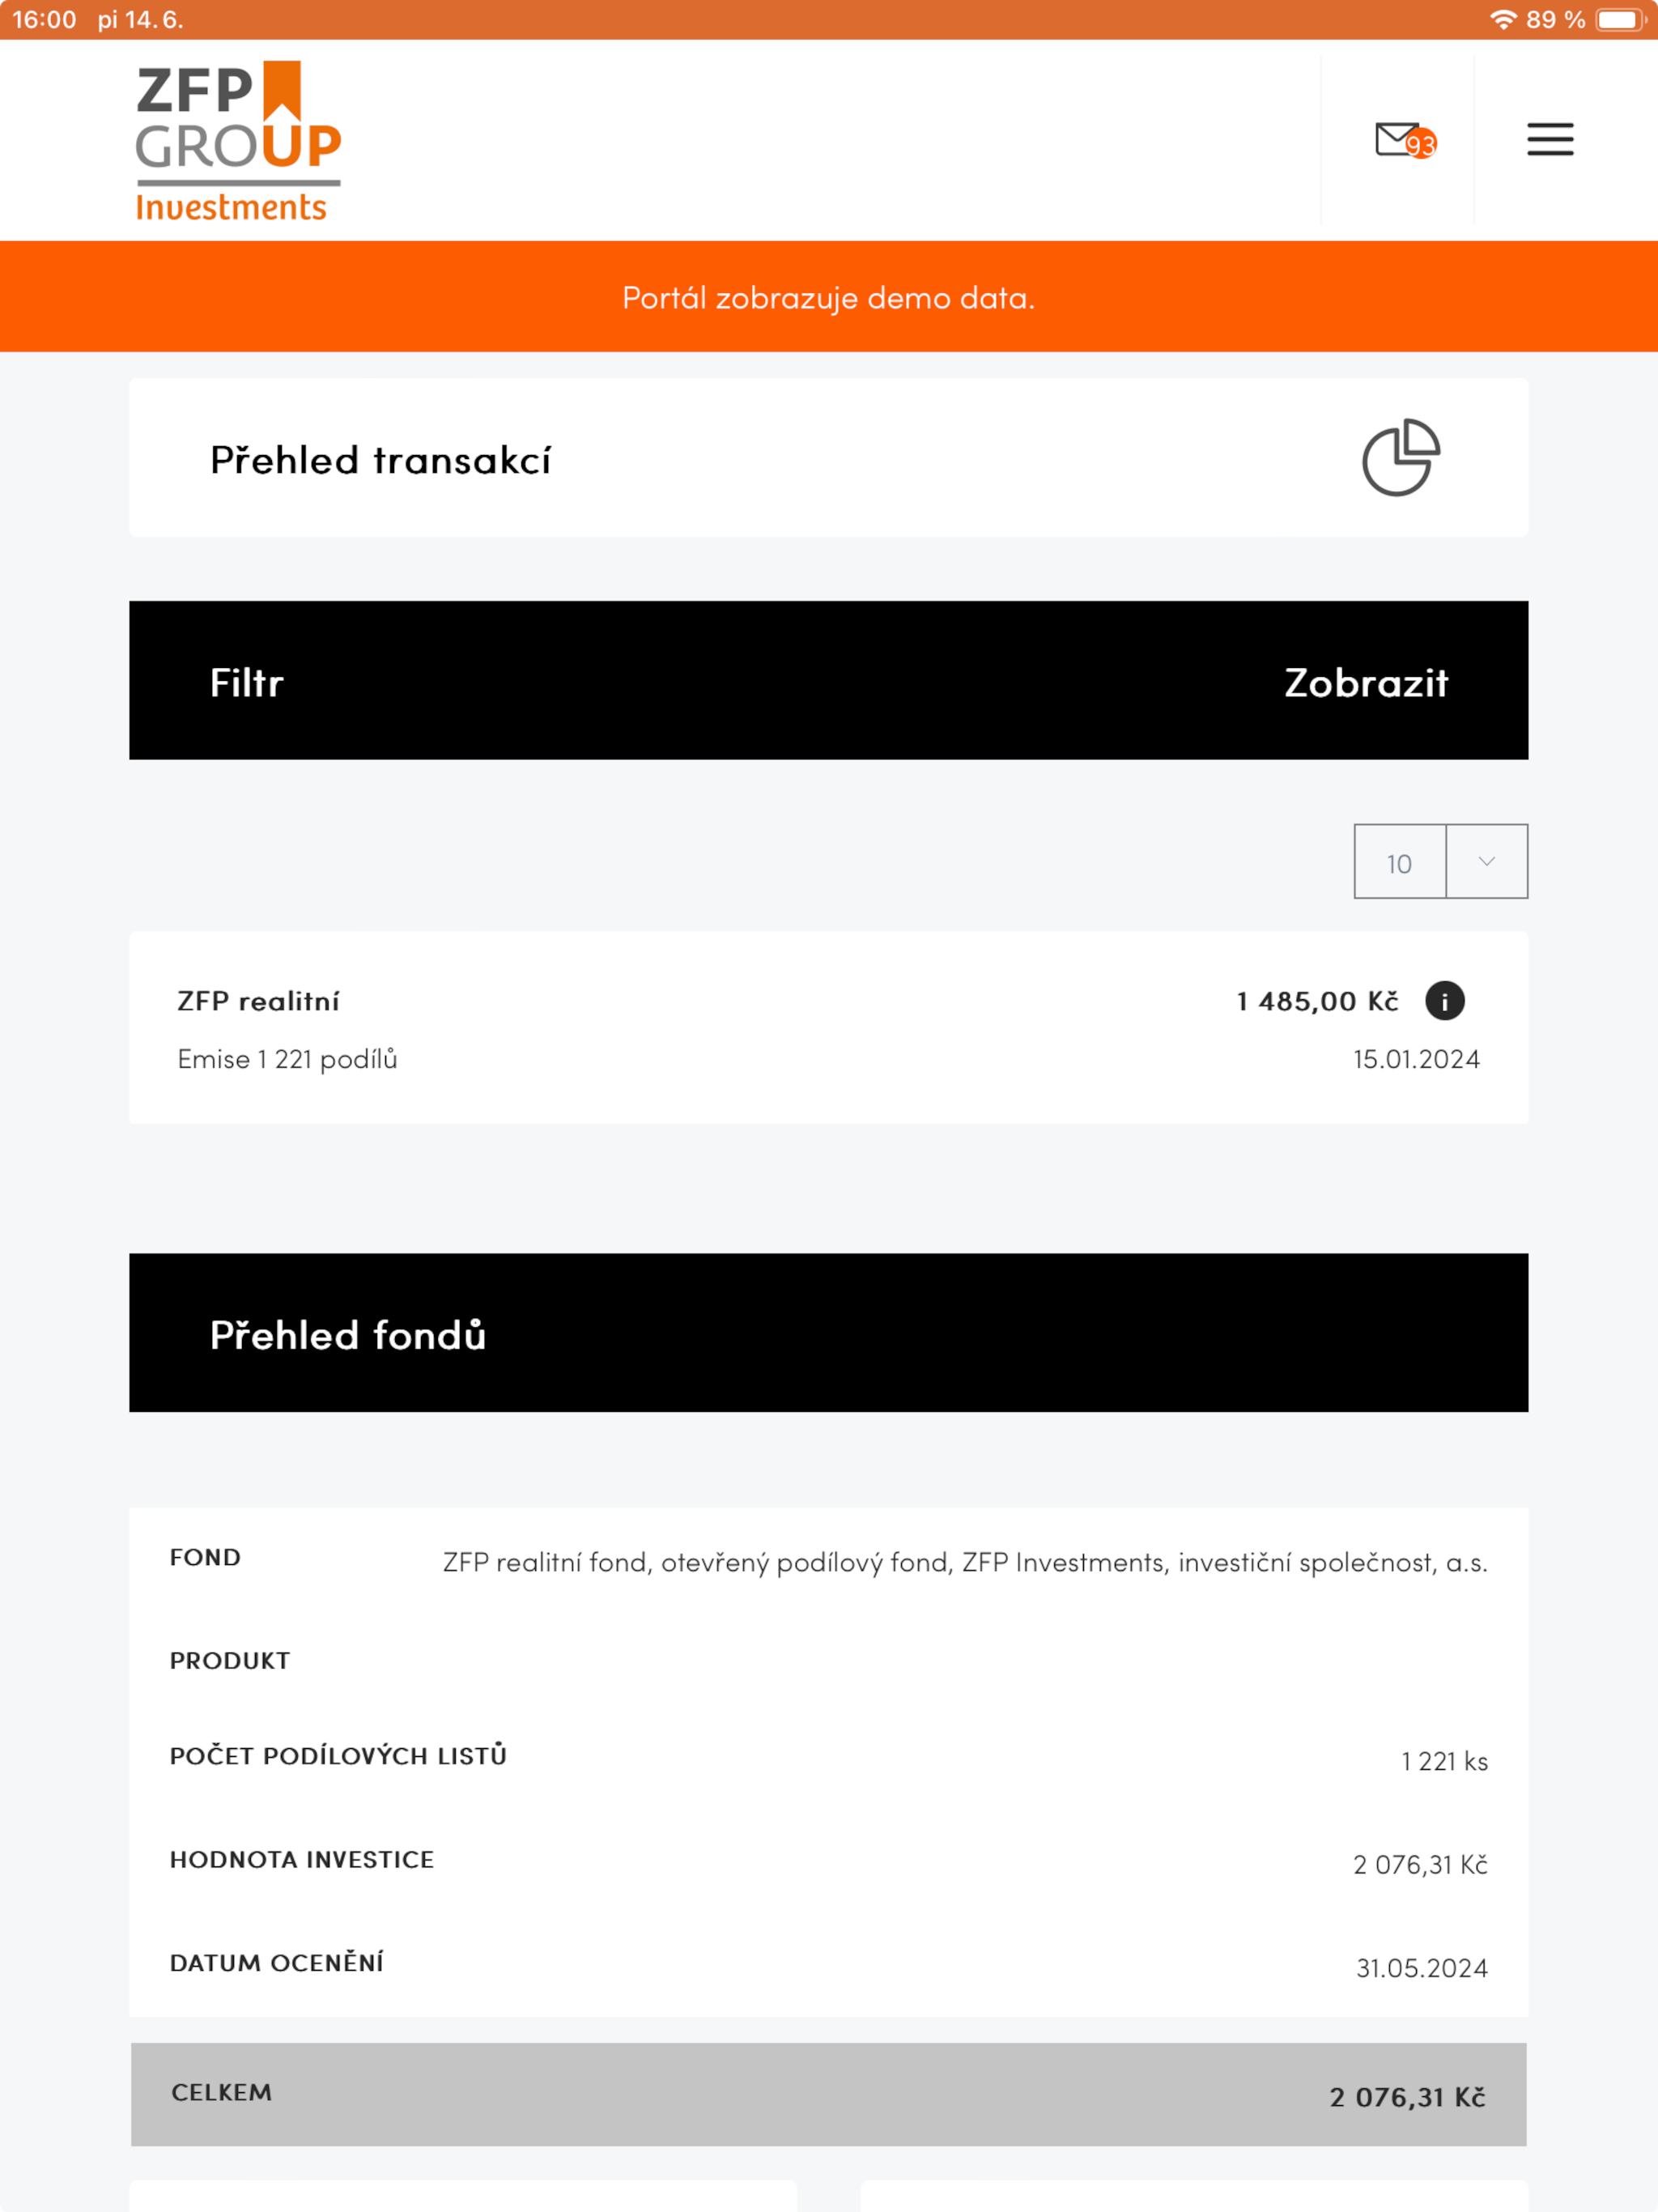Expand the results-per-page chevron
The width and height of the screenshot is (1658, 2212).
click(x=1486, y=861)
